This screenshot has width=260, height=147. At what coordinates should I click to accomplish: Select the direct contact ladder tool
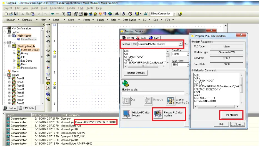coord(48,32)
